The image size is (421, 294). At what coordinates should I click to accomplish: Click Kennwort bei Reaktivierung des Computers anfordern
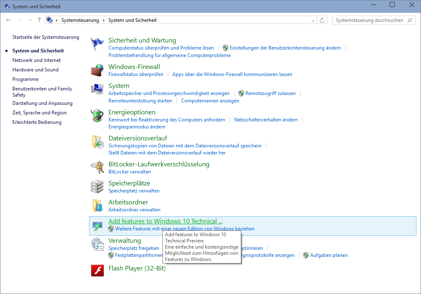tap(167, 120)
